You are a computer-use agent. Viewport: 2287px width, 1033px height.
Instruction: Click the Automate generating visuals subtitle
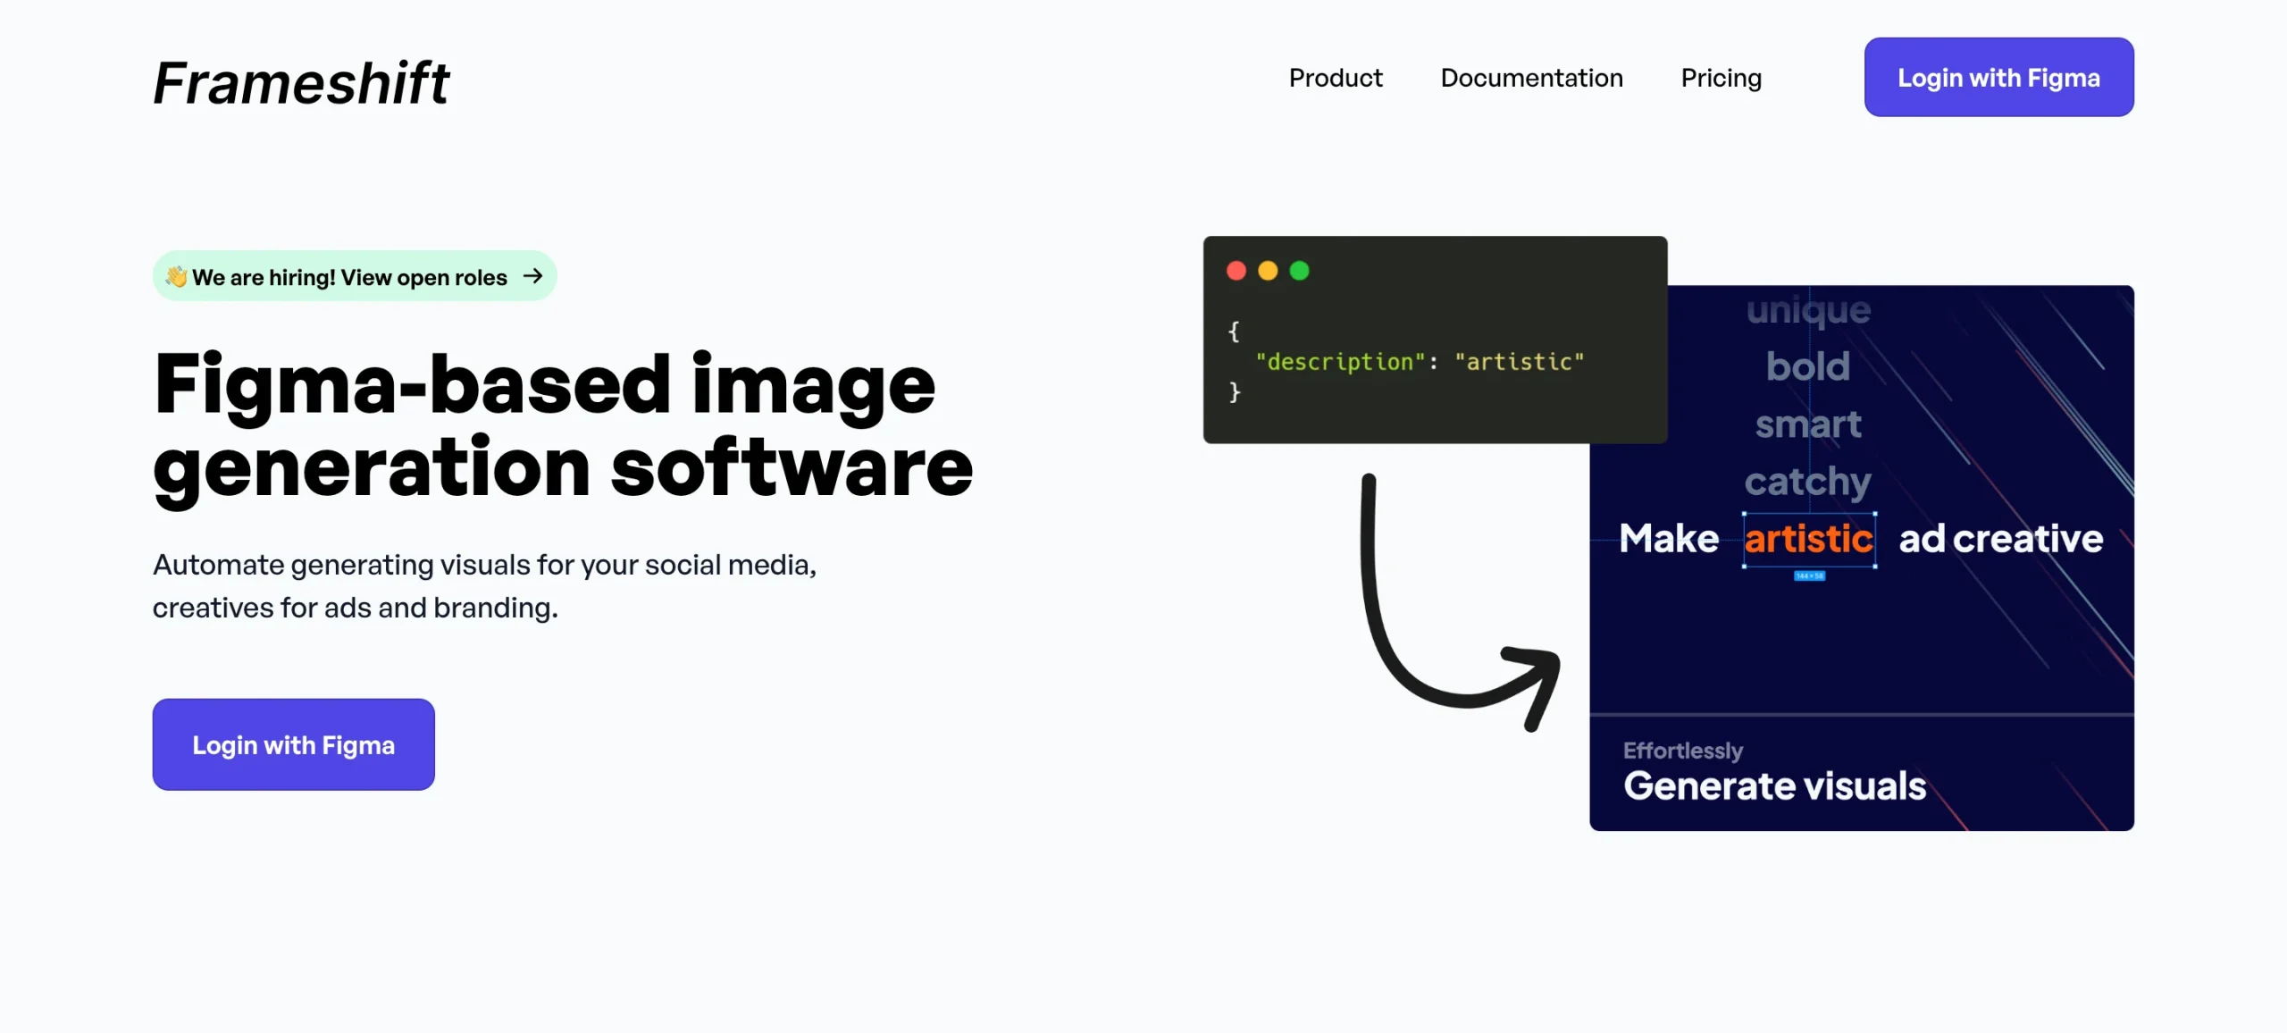pos(484,586)
